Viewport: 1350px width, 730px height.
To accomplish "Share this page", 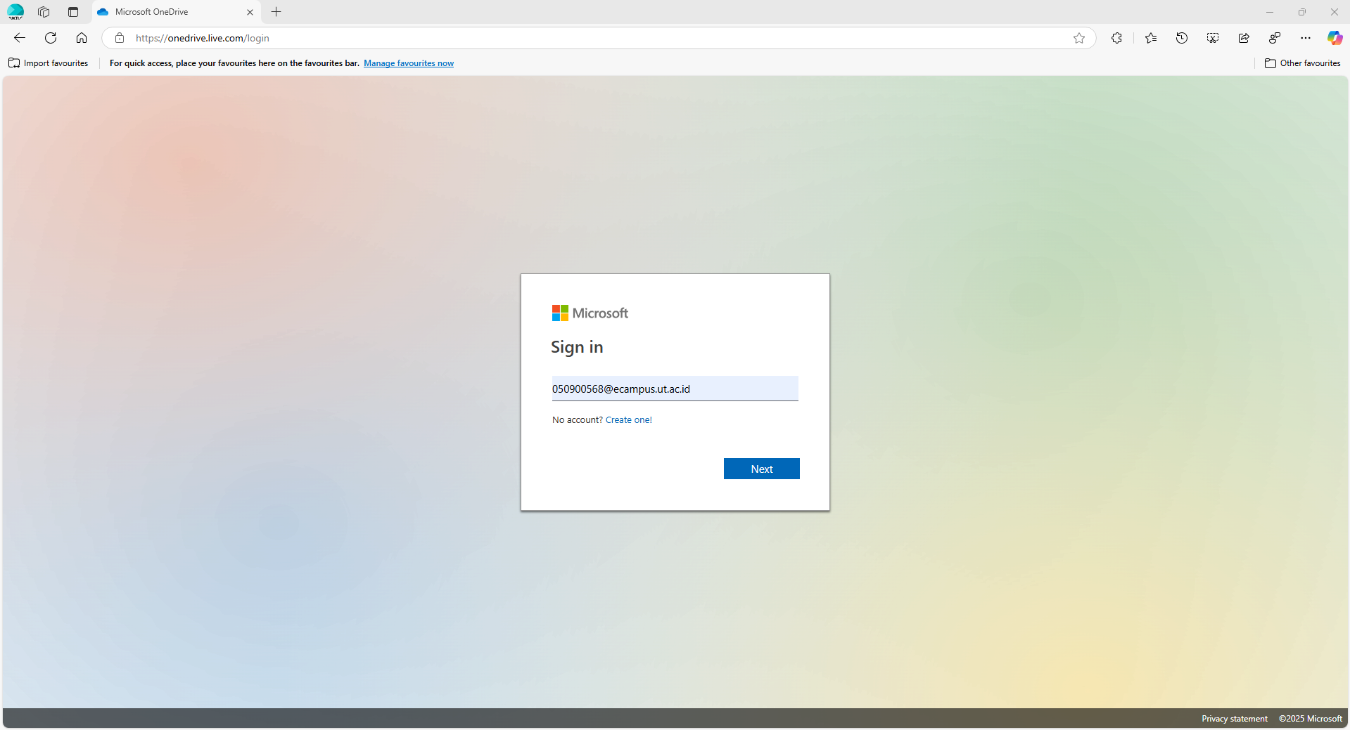I will pyautogui.click(x=1243, y=38).
